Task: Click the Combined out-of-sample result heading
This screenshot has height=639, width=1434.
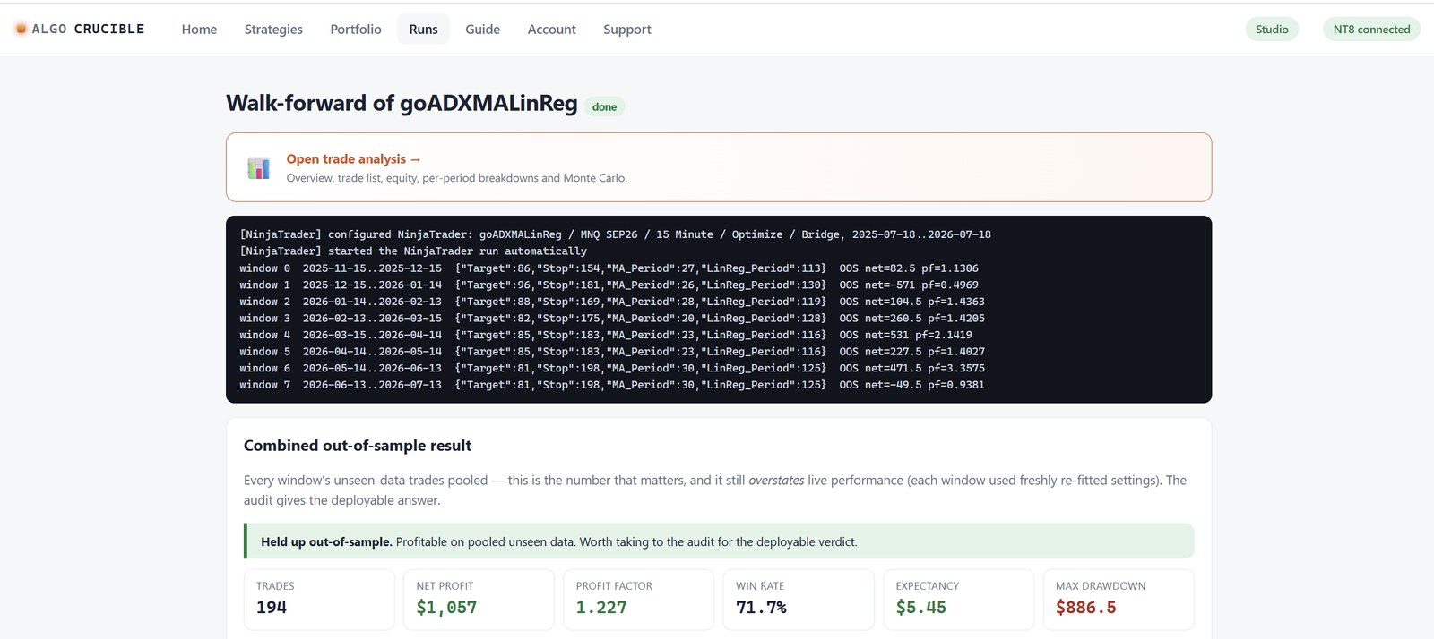Action: pos(358,446)
